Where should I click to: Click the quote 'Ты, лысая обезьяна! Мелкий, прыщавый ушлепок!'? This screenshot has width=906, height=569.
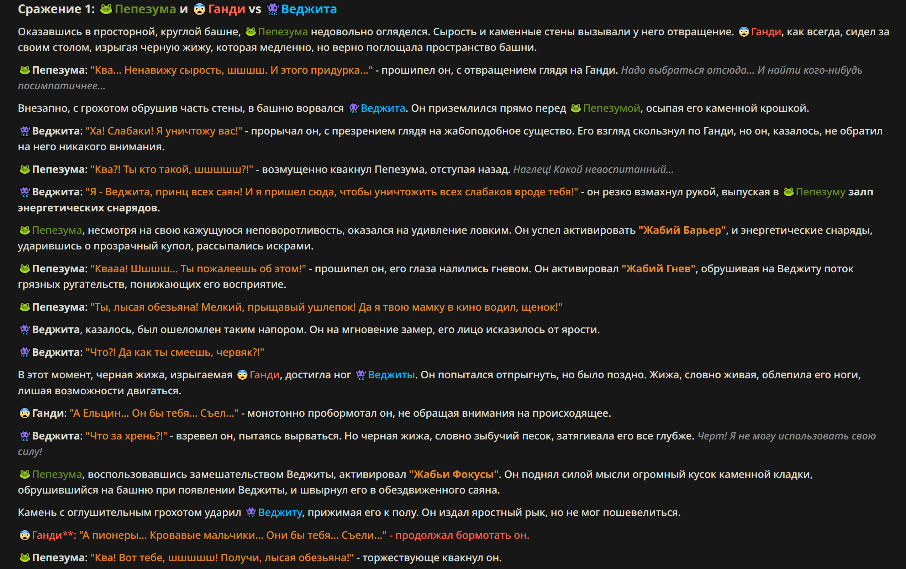coord(223,307)
